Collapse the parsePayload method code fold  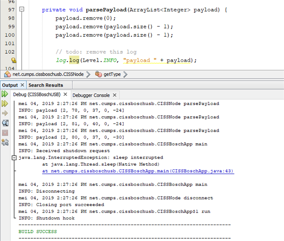tap(22, 10)
